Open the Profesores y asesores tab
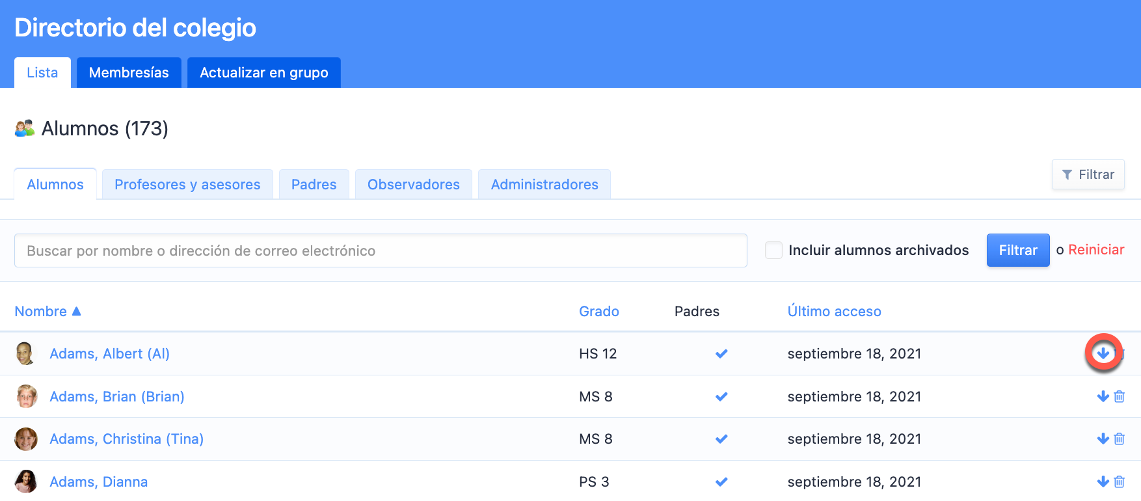 click(x=187, y=185)
